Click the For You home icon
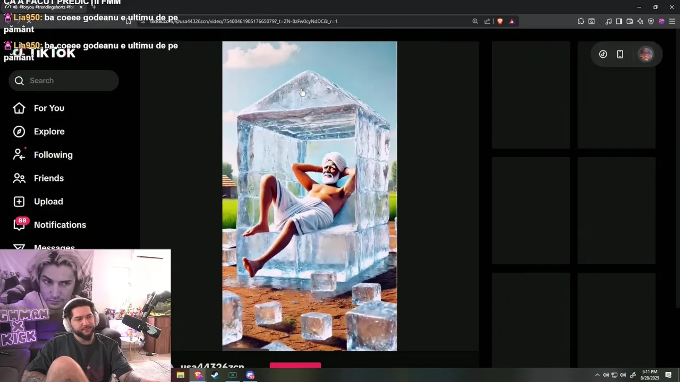This screenshot has width=680, height=382. [19, 108]
